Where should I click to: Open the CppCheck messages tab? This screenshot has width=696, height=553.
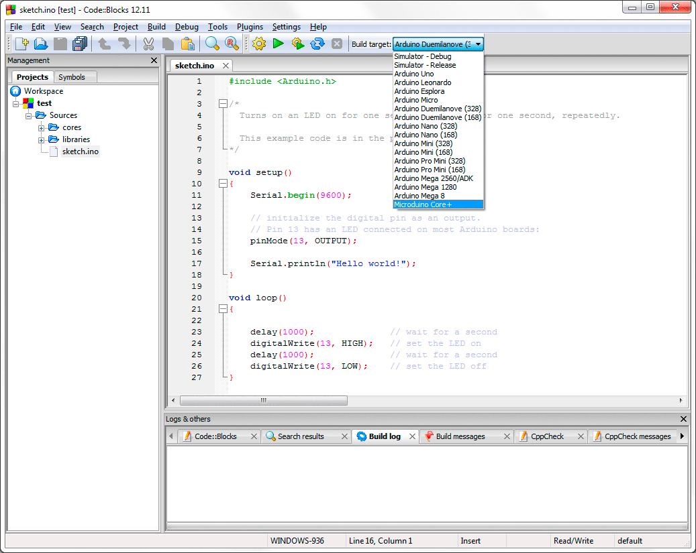tap(638, 436)
